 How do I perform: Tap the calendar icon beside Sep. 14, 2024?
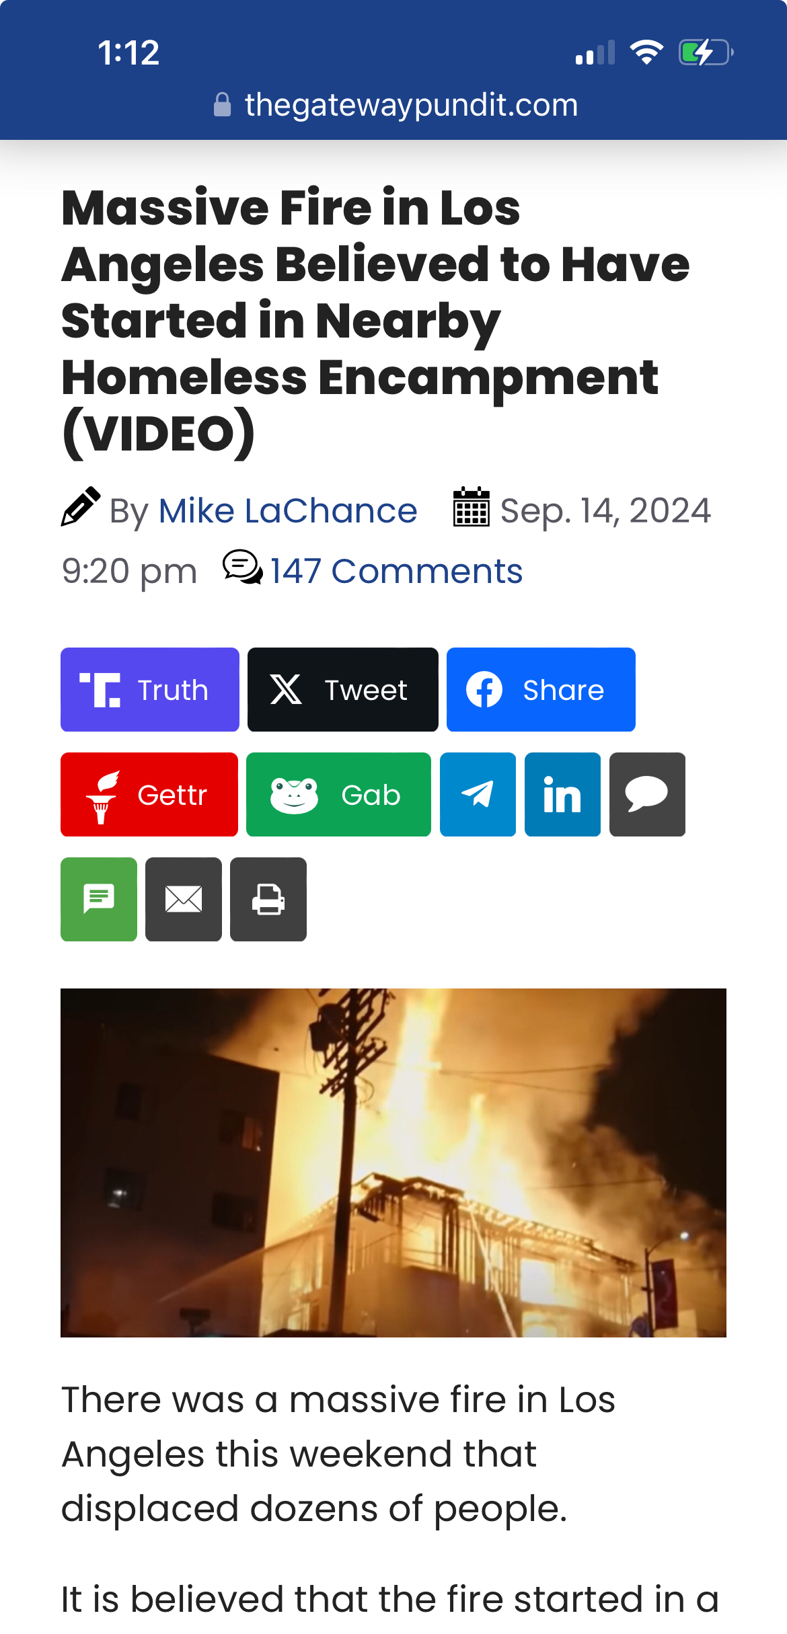pyautogui.click(x=471, y=507)
